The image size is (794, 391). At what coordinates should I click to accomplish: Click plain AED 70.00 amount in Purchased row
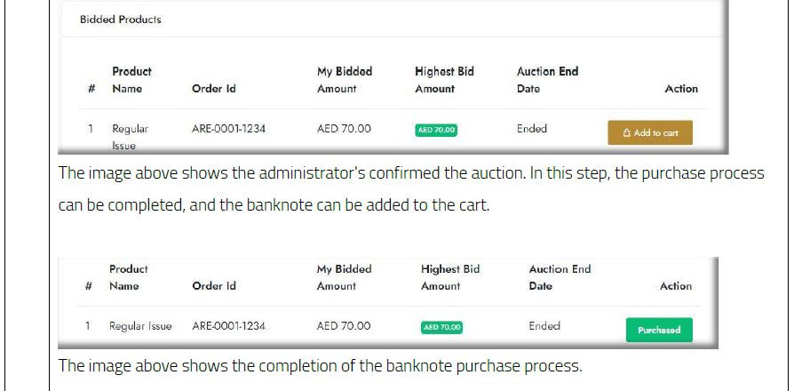coord(344,326)
